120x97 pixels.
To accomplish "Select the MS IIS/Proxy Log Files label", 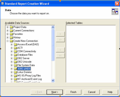I will click(x=29, y=76).
